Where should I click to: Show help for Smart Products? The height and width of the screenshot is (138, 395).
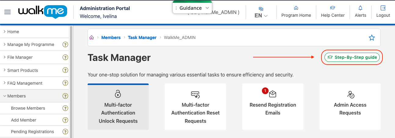coord(65,70)
